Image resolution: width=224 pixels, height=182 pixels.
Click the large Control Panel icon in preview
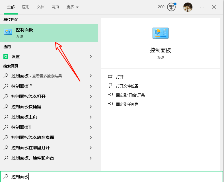pos(161,33)
